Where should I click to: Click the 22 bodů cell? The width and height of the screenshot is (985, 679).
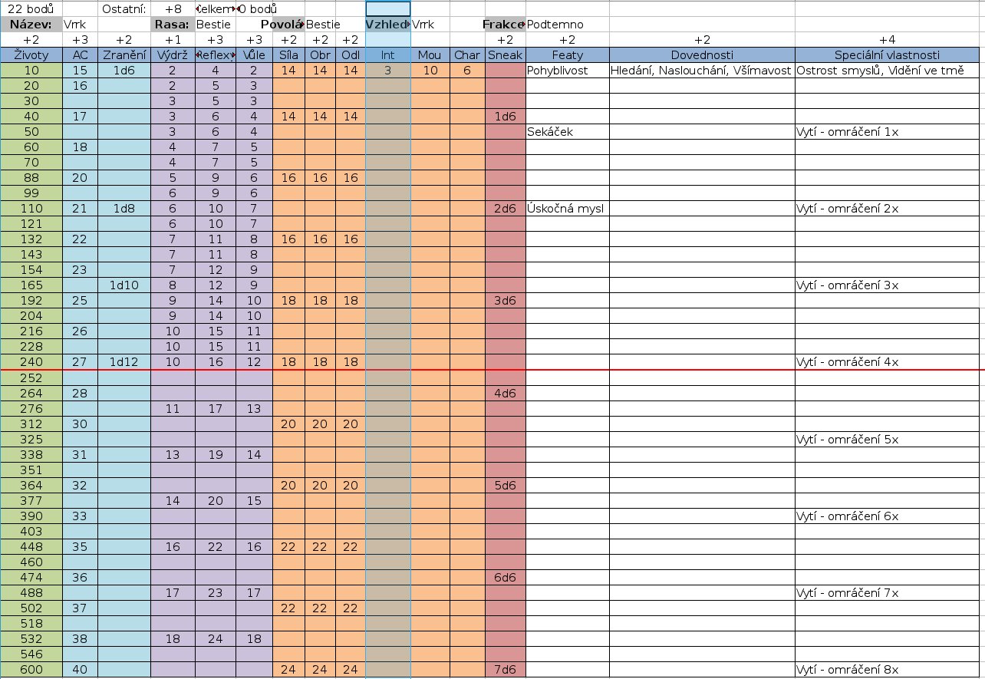pyautogui.click(x=31, y=9)
